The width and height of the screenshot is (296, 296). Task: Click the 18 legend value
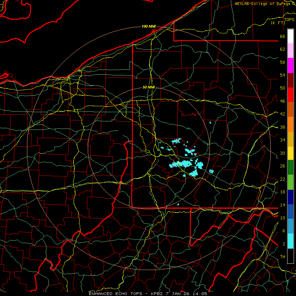(x=283, y=192)
